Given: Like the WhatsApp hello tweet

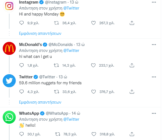Looking at the screenshot, I should click(93, 134).
